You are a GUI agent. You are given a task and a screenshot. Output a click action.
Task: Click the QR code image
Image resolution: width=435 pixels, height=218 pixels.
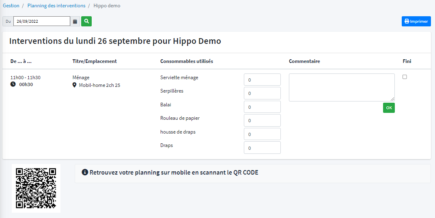(36, 188)
